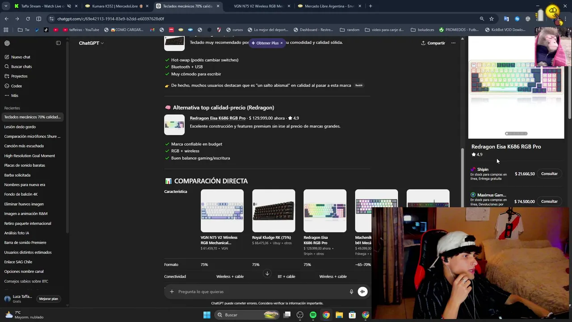The image size is (572, 322).
Task: Open the Luca Taffa account menu
Action: (x=18, y=299)
